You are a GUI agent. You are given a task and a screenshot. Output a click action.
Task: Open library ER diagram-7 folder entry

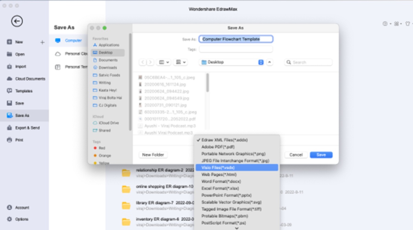158,206
